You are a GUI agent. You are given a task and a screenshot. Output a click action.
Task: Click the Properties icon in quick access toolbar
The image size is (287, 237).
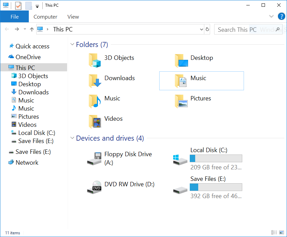(18, 6)
